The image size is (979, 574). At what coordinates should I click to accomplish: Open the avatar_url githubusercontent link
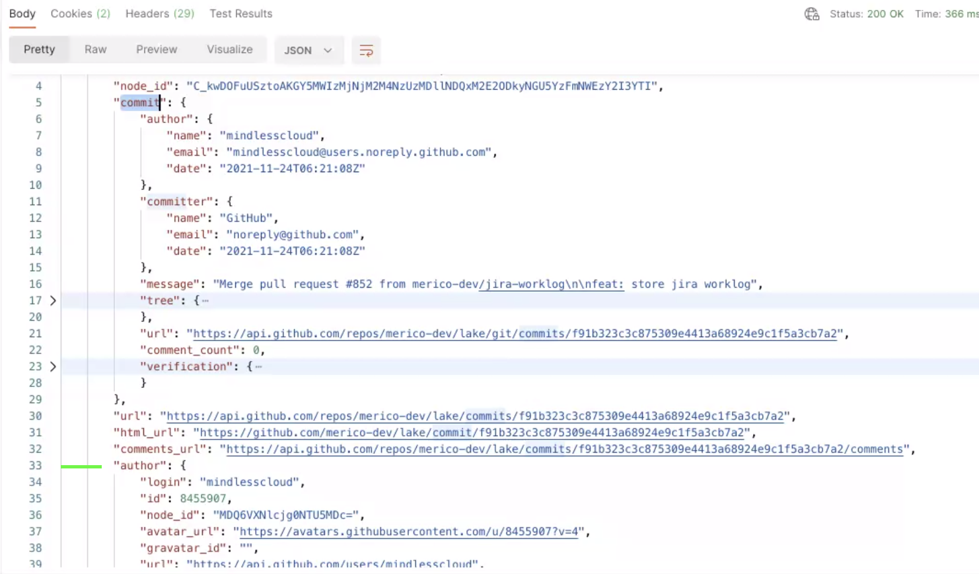(x=409, y=532)
